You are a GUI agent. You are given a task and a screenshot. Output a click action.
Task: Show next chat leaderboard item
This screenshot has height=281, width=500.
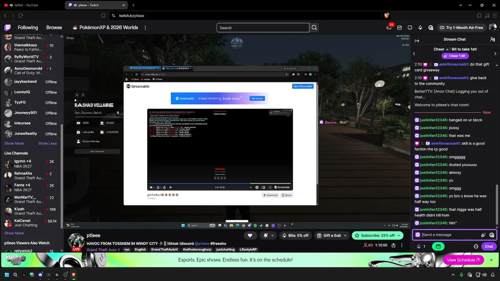(x=495, y=54)
